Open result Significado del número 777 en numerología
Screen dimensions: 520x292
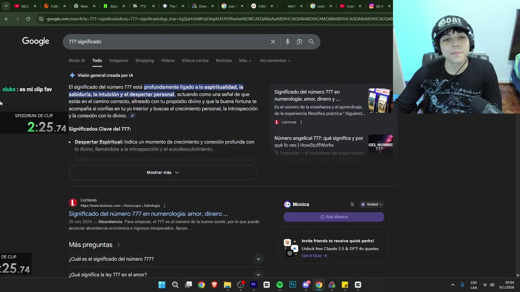(x=148, y=214)
